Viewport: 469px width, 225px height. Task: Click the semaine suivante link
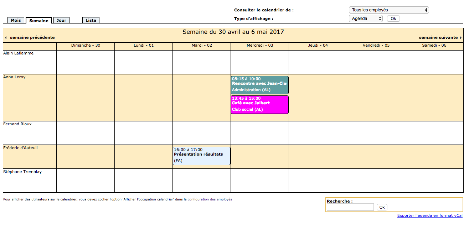438,37
